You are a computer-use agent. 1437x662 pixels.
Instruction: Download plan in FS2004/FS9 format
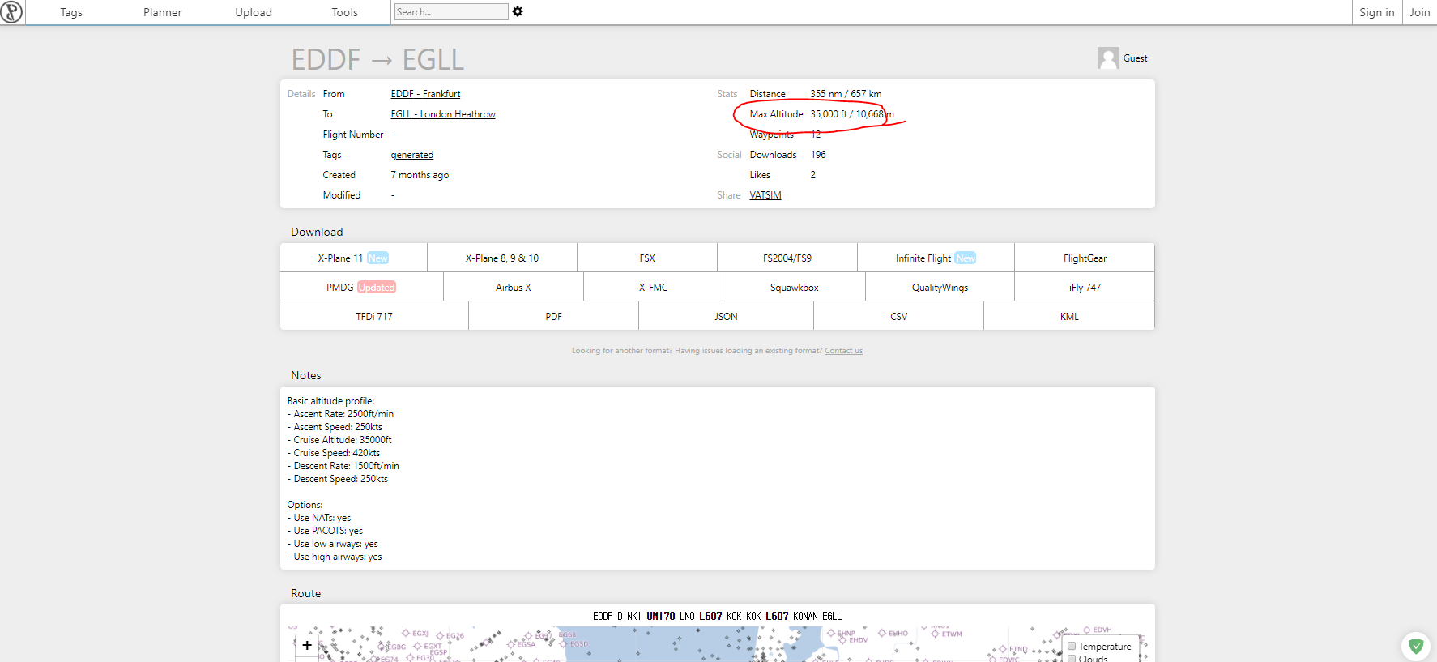(787, 258)
